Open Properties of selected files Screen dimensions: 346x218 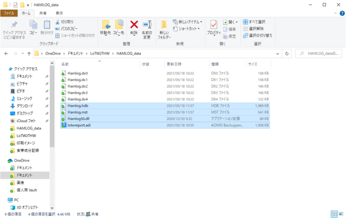pyautogui.click(x=214, y=28)
